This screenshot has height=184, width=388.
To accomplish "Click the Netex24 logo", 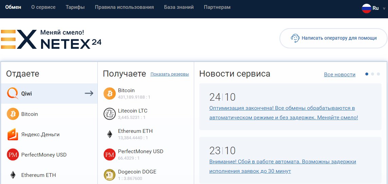I will coord(51,39).
